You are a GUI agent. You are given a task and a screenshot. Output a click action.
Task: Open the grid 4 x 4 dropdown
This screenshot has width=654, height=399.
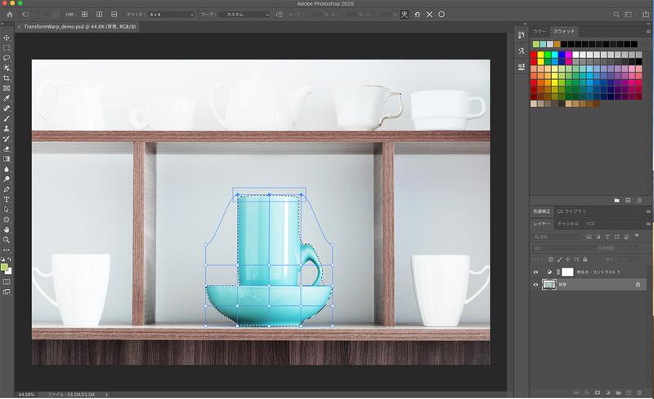(x=172, y=15)
